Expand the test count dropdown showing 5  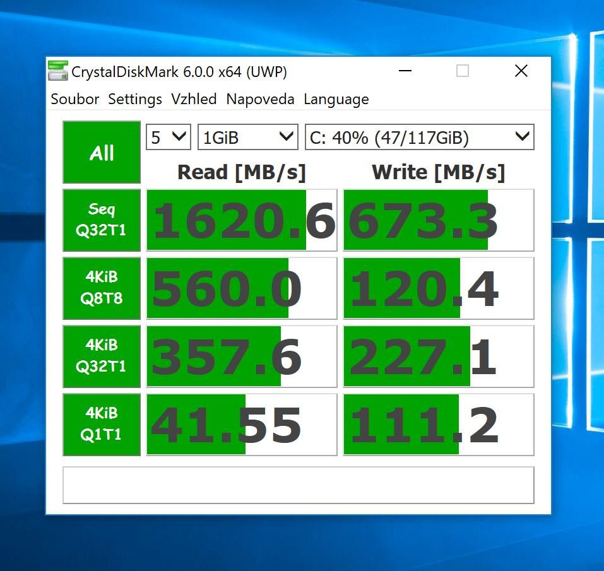[x=169, y=137]
